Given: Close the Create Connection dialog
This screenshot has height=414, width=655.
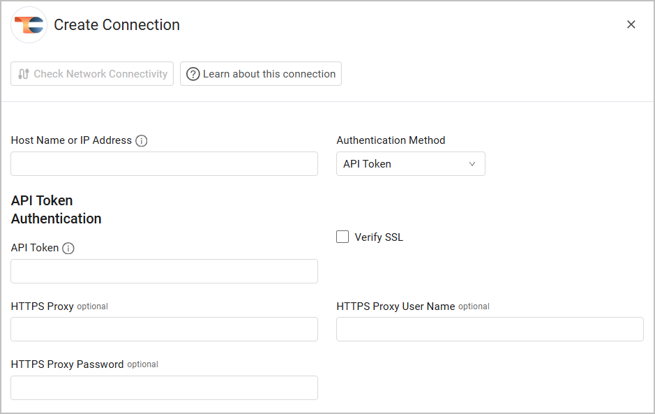Looking at the screenshot, I should pyautogui.click(x=631, y=24).
